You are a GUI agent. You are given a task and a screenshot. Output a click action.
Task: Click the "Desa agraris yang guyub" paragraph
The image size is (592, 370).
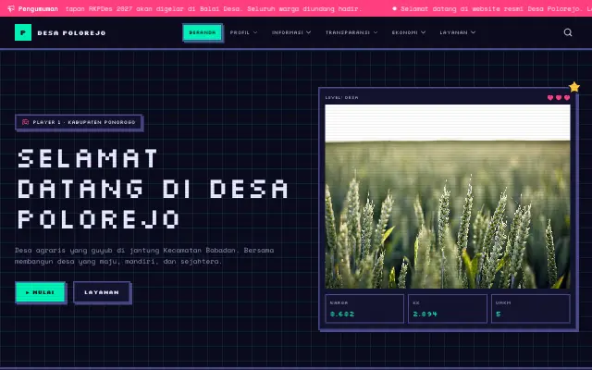coord(144,255)
